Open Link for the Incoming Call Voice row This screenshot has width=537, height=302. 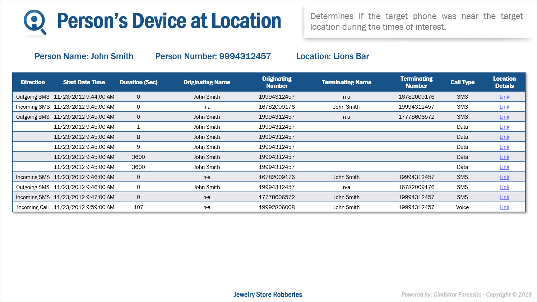pyautogui.click(x=504, y=207)
